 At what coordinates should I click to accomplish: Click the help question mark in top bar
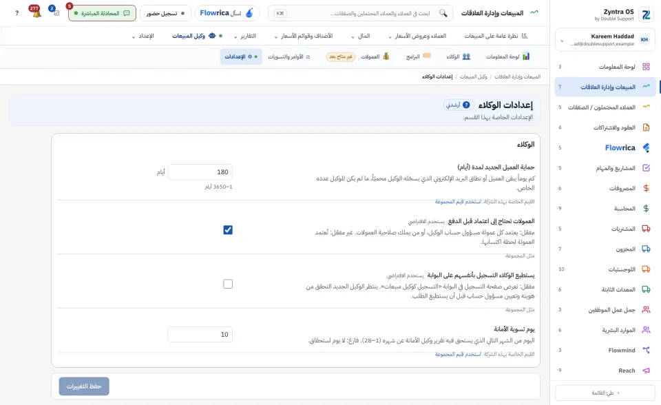17,13
